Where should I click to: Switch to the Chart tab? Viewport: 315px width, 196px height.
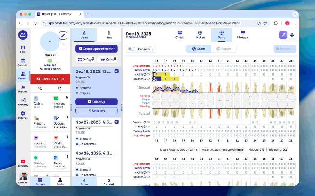(x=180, y=35)
